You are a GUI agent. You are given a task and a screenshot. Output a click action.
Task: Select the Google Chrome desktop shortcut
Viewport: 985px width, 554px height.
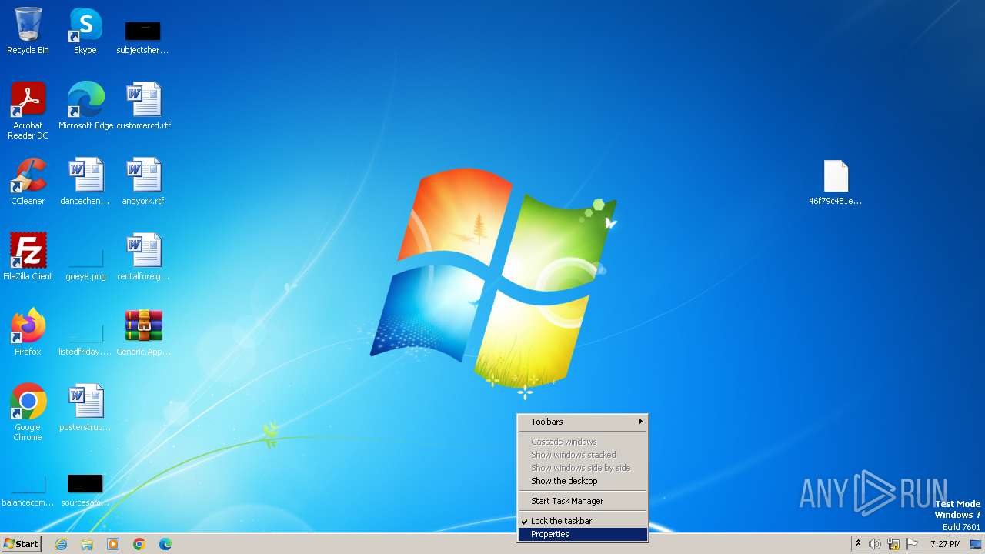pyautogui.click(x=28, y=412)
